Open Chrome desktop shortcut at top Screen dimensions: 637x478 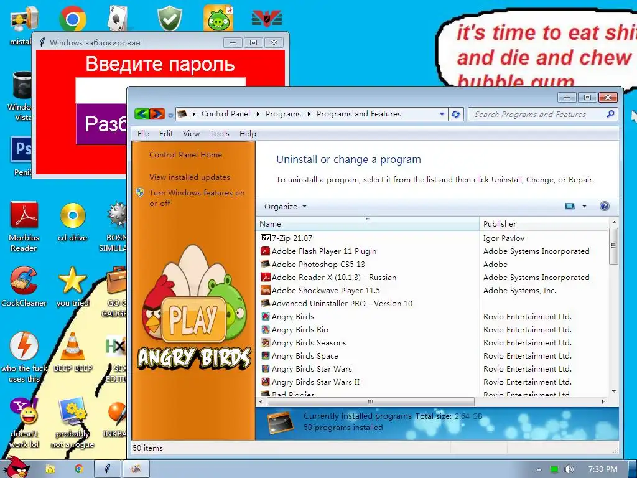[72, 19]
